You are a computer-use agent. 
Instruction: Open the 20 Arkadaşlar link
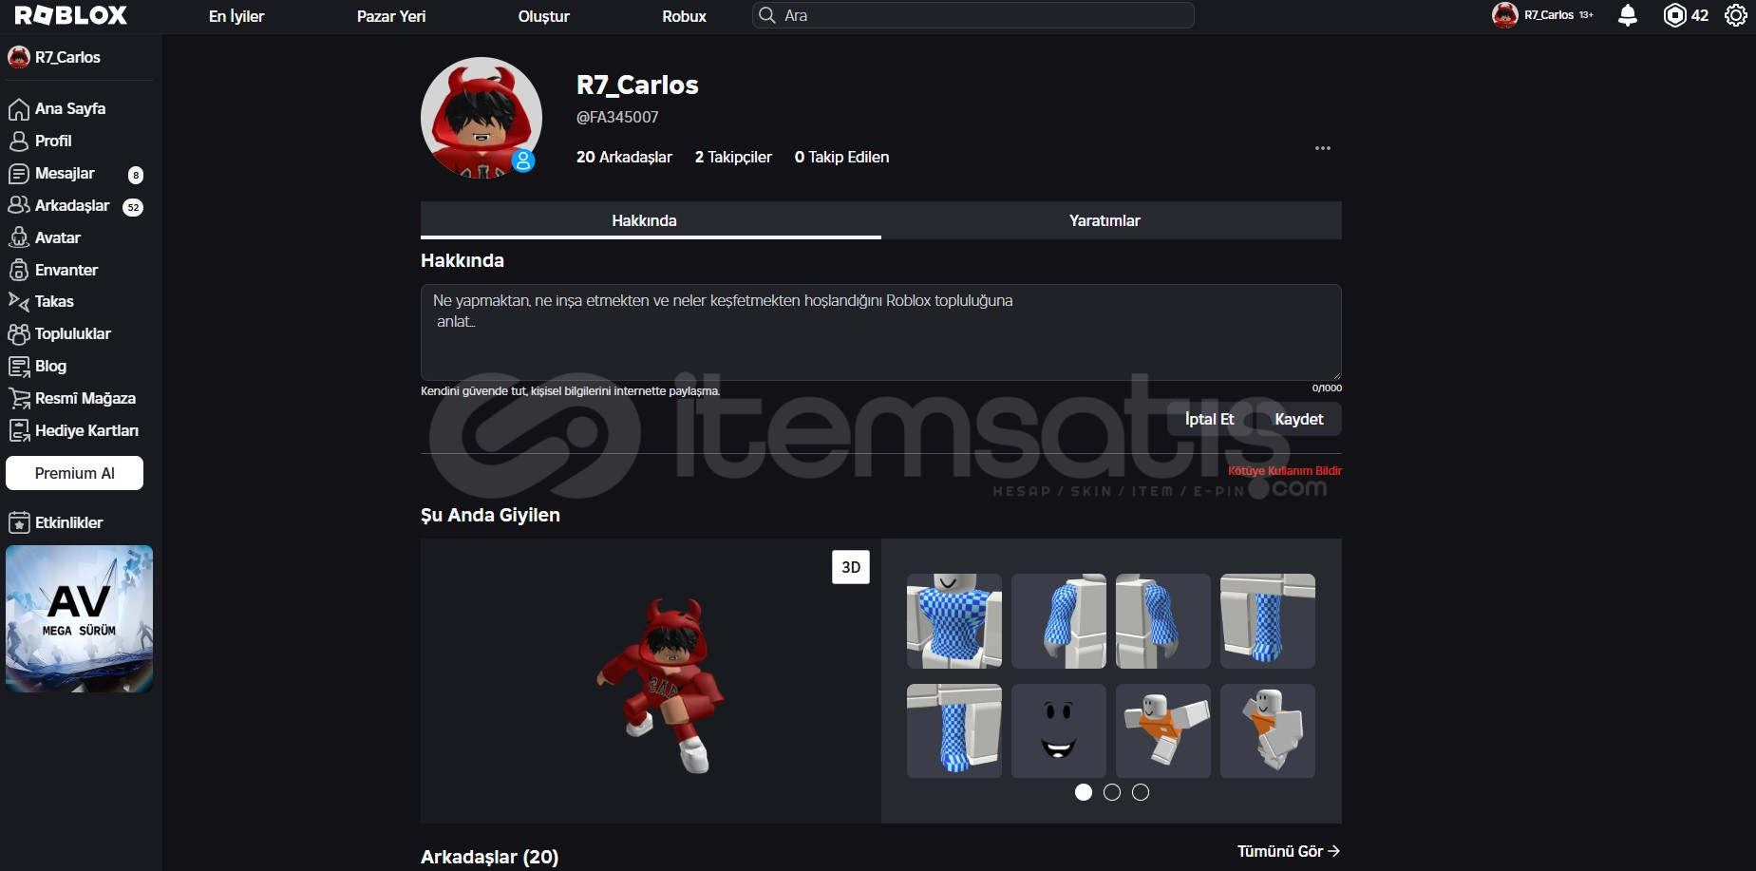coord(624,157)
